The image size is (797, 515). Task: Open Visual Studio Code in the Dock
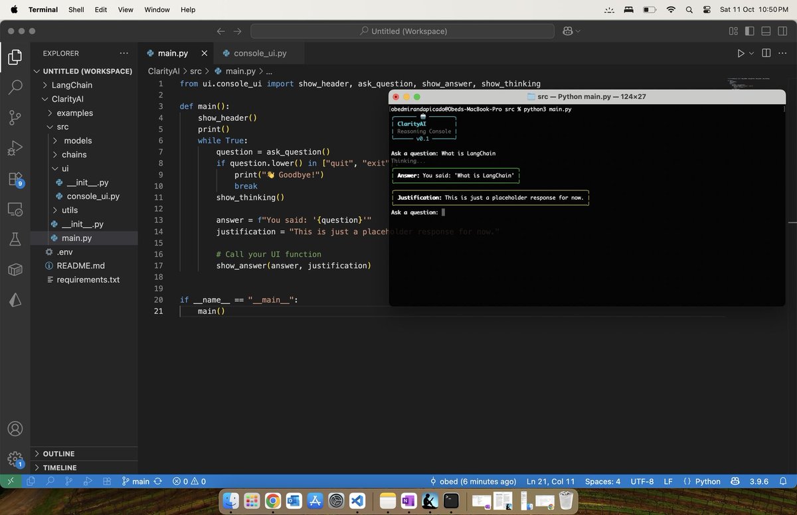click(x=357, y=501)
